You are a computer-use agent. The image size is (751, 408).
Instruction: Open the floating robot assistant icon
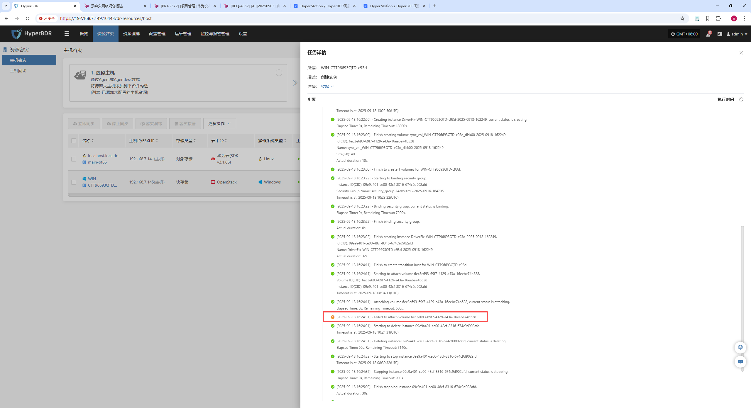click(740, 347)
